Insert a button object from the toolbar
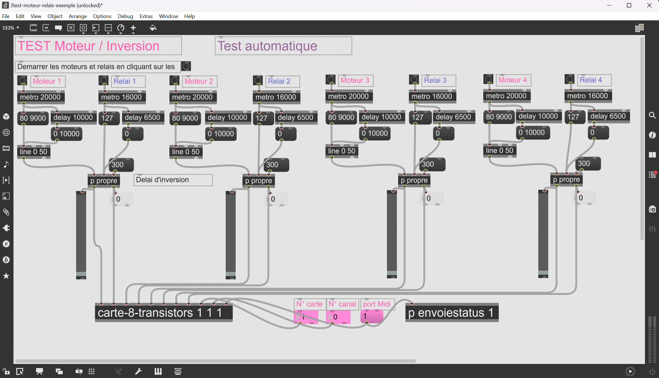 (x=83, y=28)
